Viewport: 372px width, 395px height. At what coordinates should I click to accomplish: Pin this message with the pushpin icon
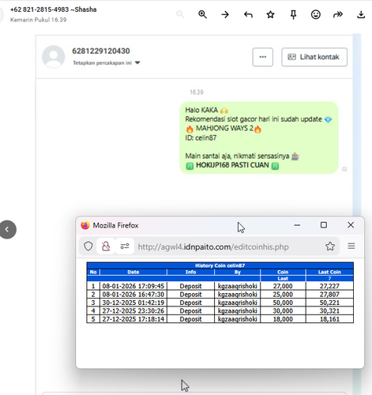[293, 15]
